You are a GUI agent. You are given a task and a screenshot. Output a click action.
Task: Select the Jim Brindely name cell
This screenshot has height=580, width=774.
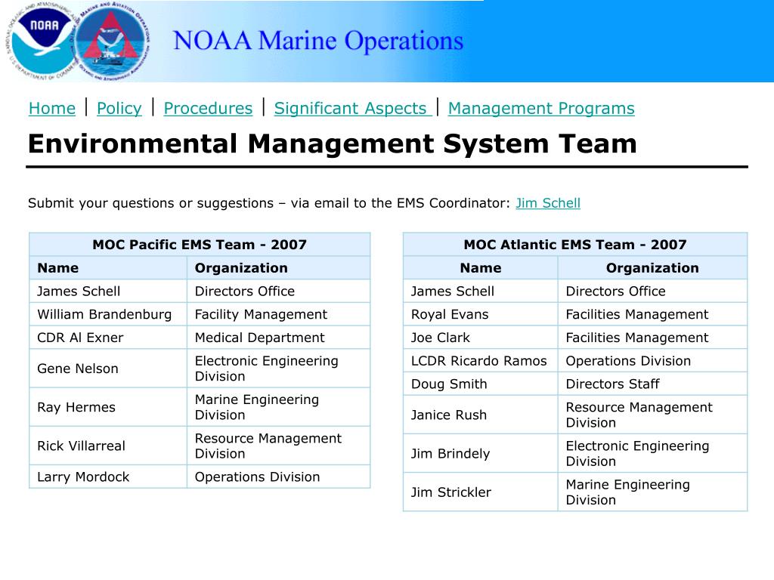[x=480, y=453]
